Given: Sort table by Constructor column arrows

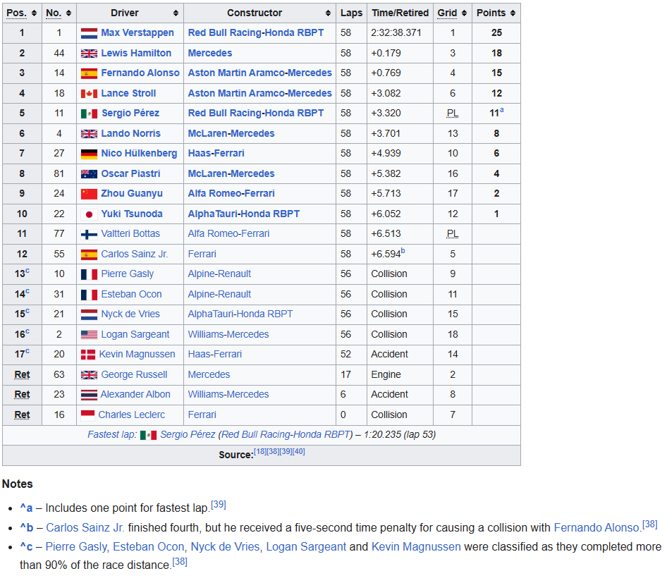Looking at the screenshot, I should (x=328, y=13).
